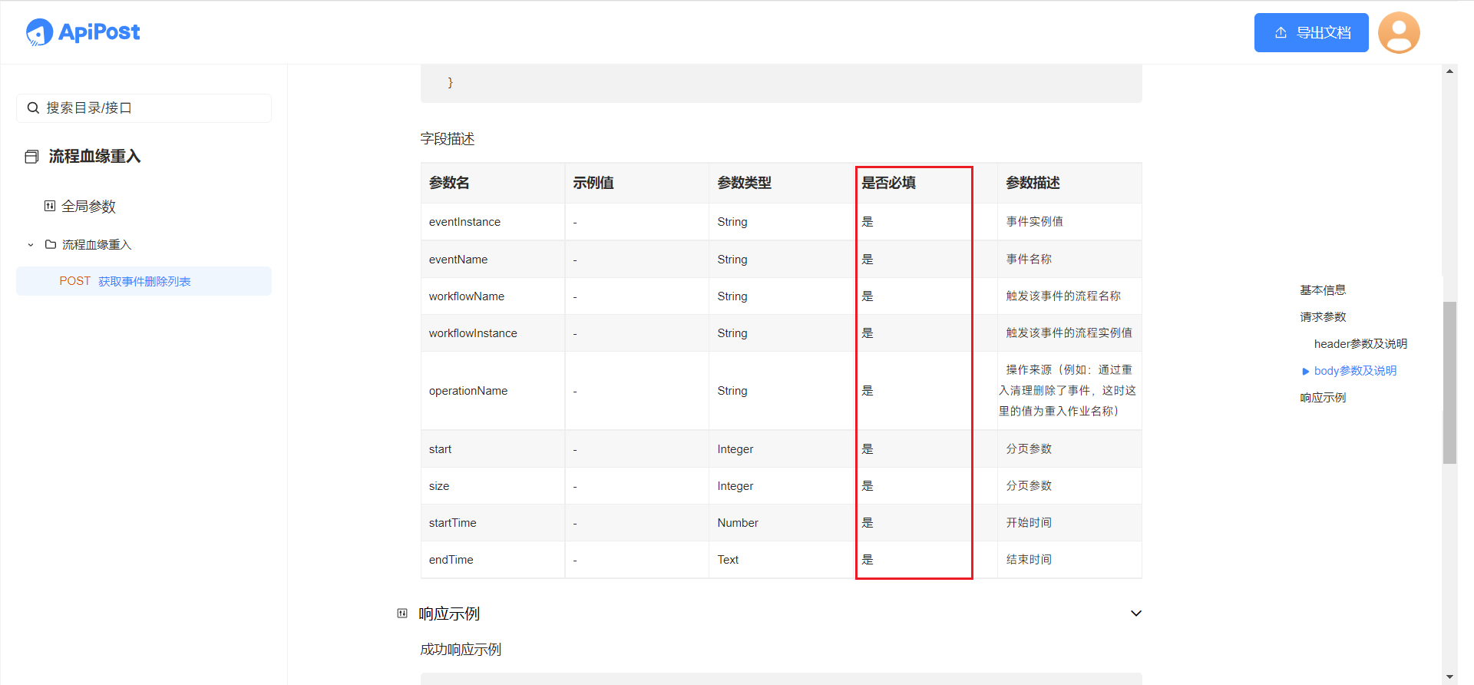Click the 导出文档 button
The height and width of the screenshot is (685, 1474).
(x=1311, y=32)
